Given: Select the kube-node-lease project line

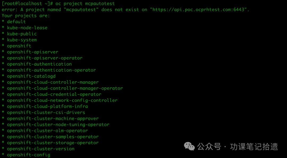Looking at the screenshot, I should click(27, 28).
